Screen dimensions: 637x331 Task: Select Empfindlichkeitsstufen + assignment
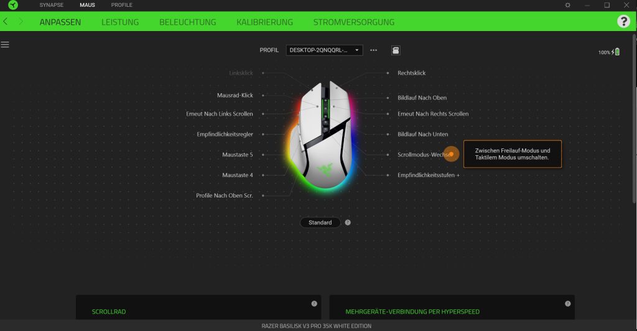[429, 175]
